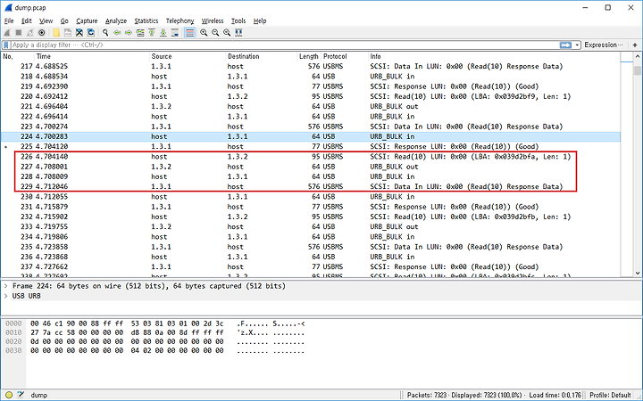Open the Tools menu
643x401 pixels.
point(238,20)
